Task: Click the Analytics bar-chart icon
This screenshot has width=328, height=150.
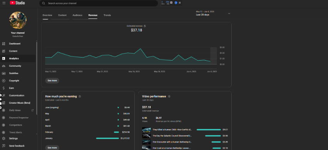Action: [x=3, y=59]
